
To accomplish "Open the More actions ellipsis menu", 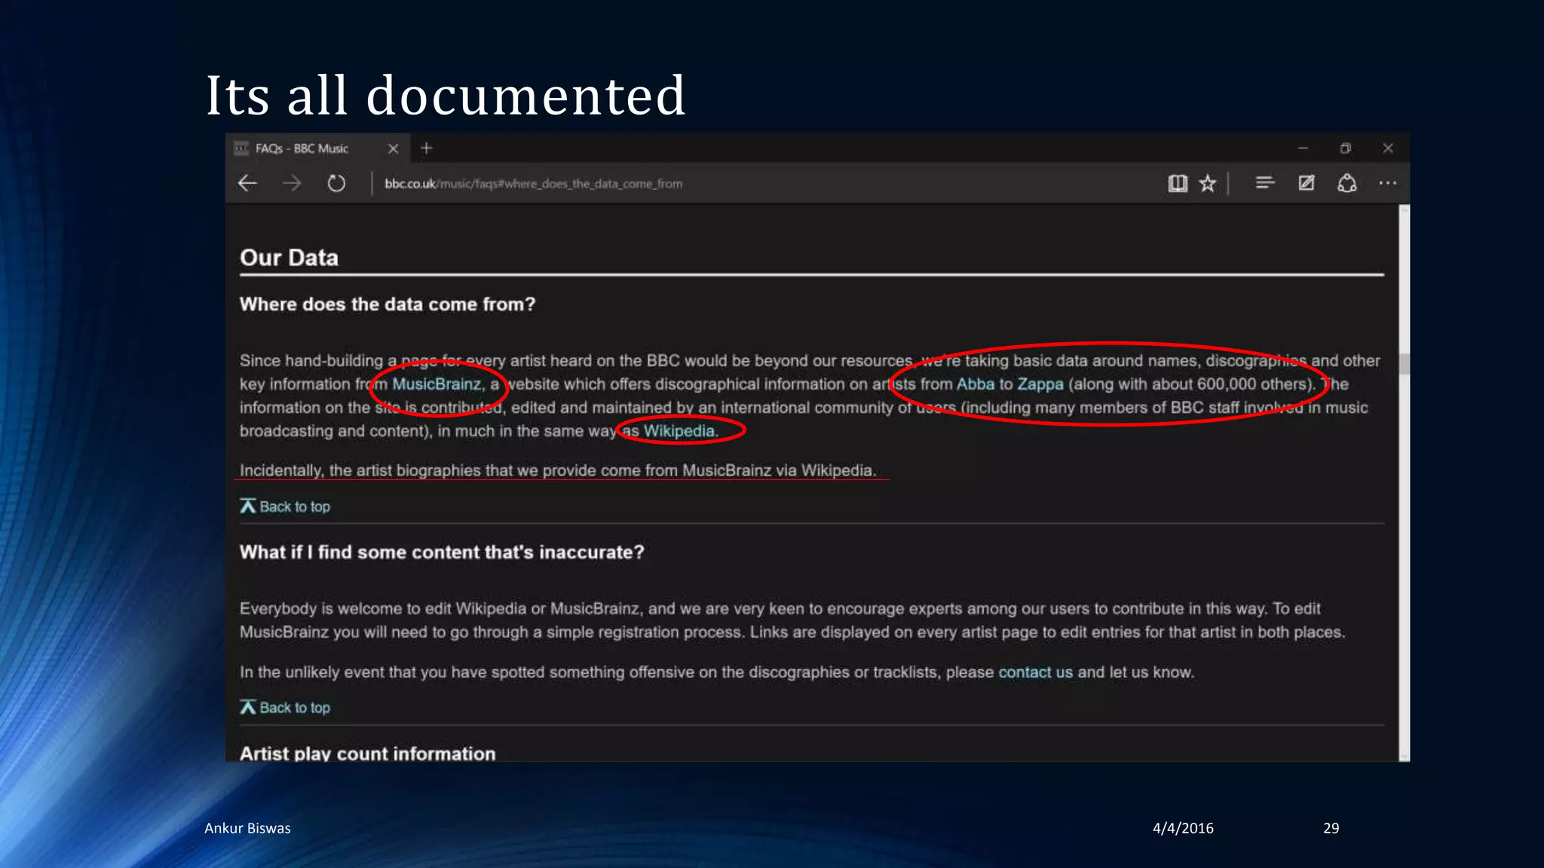I will [x=1387, y=183].
